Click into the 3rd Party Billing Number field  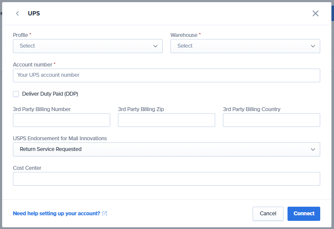pos(62,120)
